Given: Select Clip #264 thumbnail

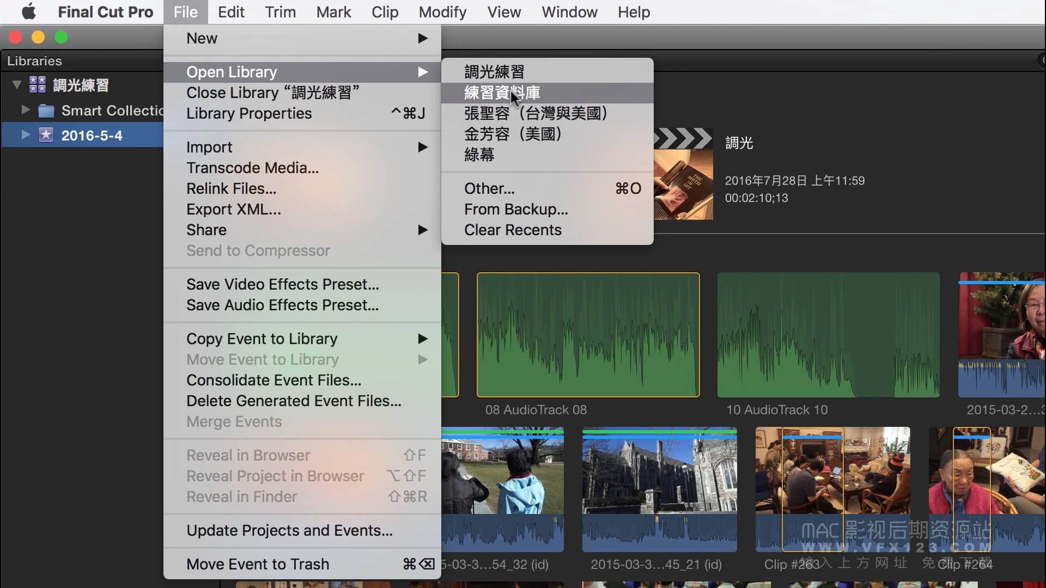Looking at the screenshot, I should (987, 489).
